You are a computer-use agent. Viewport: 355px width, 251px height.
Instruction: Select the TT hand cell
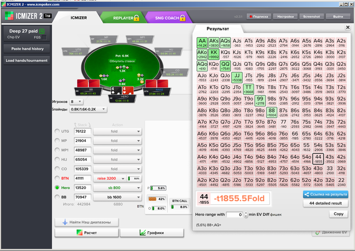(248, 89)
